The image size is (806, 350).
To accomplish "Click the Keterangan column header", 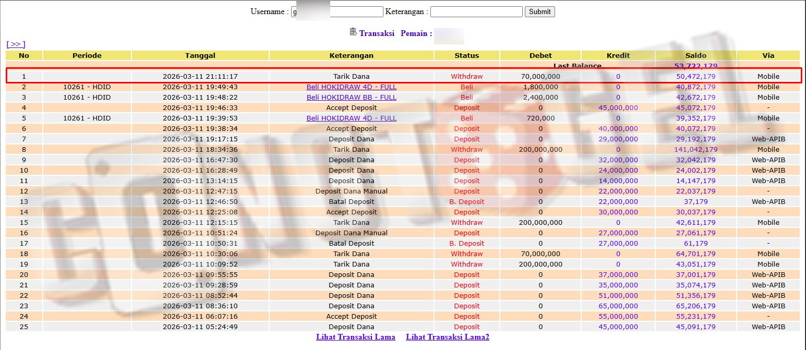I will 351,55.
